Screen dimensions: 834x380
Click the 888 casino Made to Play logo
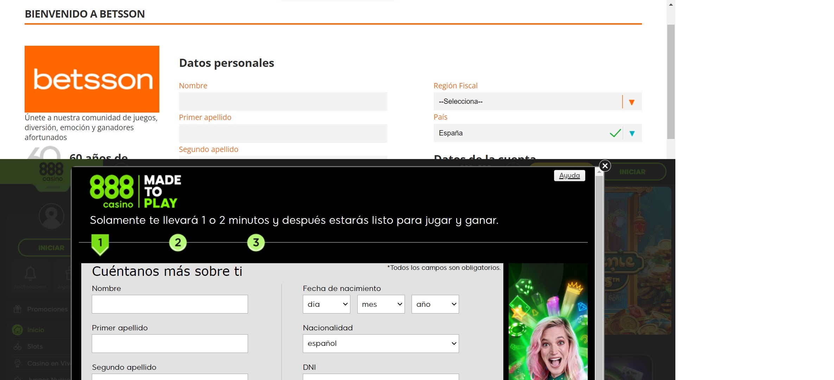pyautogui.click(x=135, y=192)
